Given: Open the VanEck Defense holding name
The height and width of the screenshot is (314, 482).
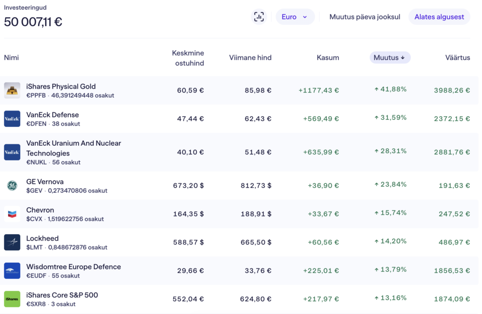Looking at the screenshot, I should 53,115.
